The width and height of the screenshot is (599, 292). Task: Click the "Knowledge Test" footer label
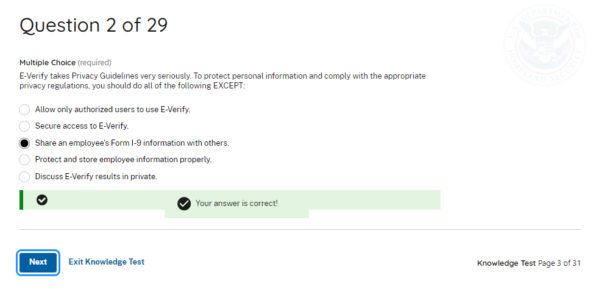point(506,263)
